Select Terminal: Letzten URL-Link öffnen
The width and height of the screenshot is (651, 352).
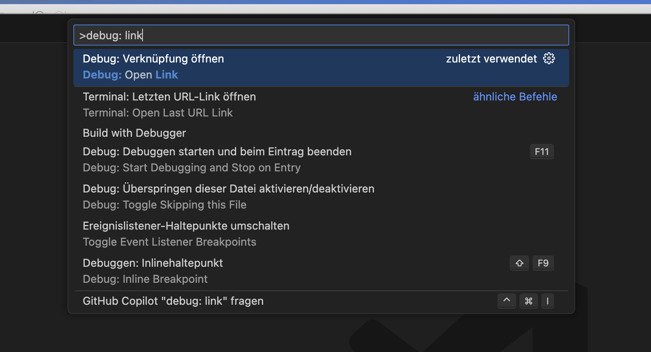[x=169, y=96]
